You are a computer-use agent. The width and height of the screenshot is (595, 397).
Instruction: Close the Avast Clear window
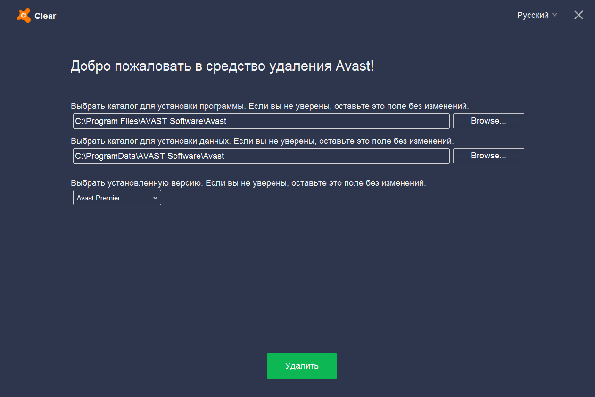pos(578,15)
